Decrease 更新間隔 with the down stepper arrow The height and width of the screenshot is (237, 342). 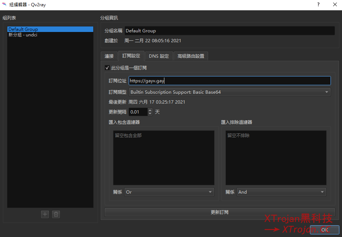(150, 113)
